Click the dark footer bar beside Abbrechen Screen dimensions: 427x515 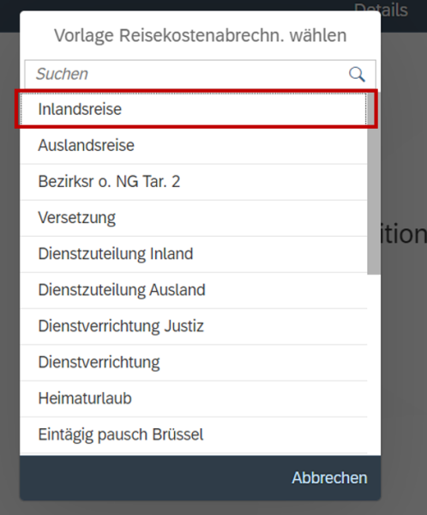[x=147, y=478]
